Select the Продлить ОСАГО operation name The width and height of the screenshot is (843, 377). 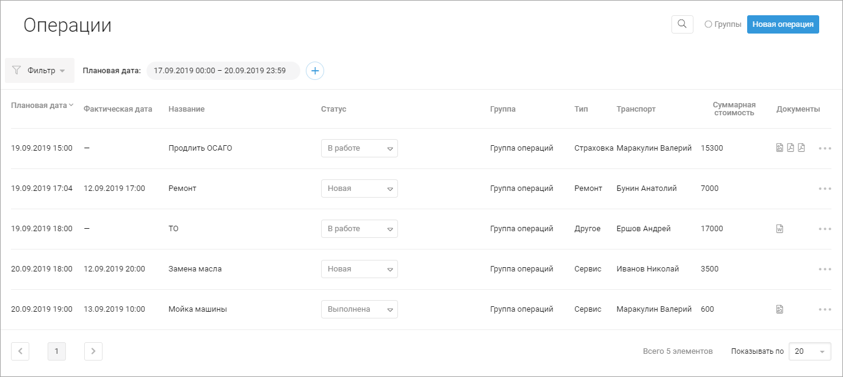tap(200, 148)
